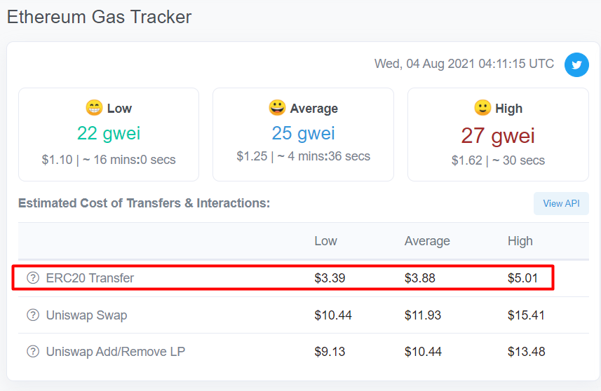
Task: Click the Uniswap Add/Remove LP row label
Action: 116,352
